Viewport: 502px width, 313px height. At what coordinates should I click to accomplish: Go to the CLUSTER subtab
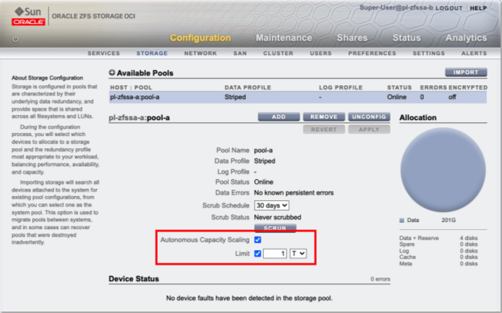click(278, 53)
